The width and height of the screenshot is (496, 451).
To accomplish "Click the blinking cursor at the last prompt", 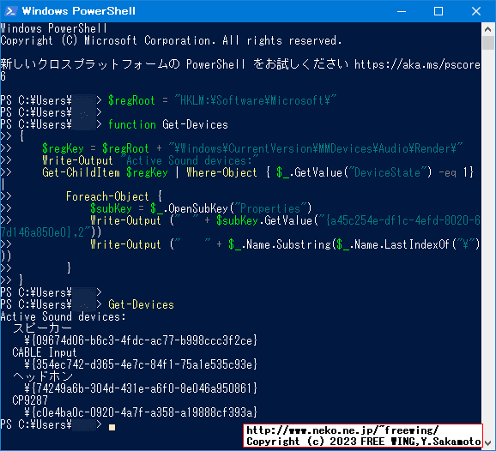I will tap(112, 427).
